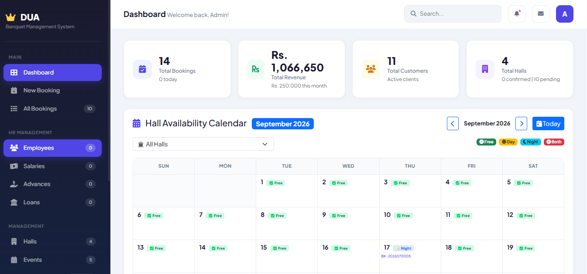Click the Total Halls building icon

click(485, 69)
